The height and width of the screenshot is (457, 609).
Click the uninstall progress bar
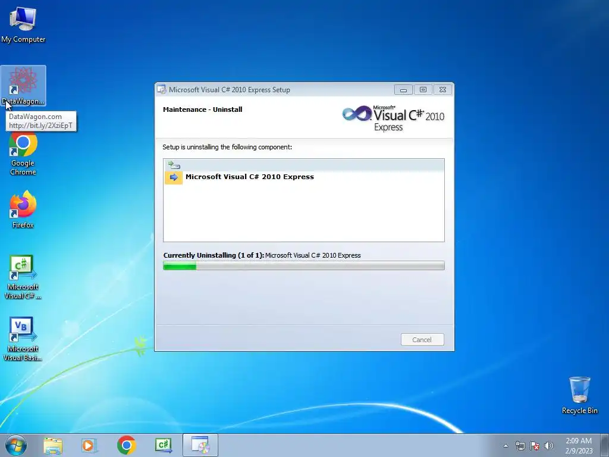[x=304, y=266]
